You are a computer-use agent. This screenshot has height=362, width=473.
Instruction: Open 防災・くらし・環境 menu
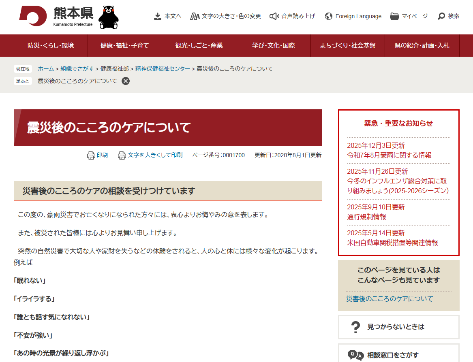coord(51,45)
